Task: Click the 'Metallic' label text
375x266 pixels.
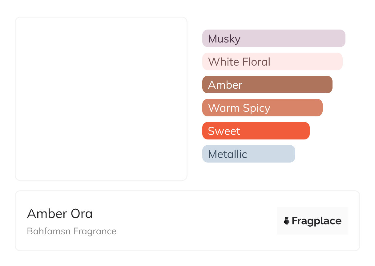Action: (x=228, y=154)
